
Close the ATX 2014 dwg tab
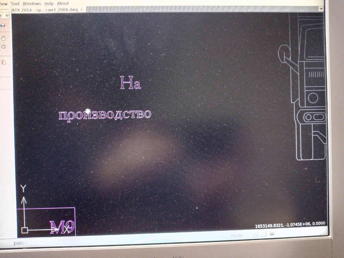click(x=81, y=10)
